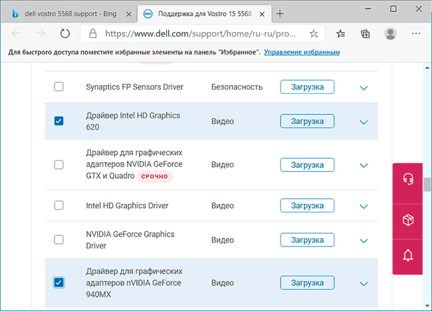The width and height of the screenshot is (432, 311).
Task: Open the Favorites list icon
Action: pyautogui.click(x=340, y=34)
